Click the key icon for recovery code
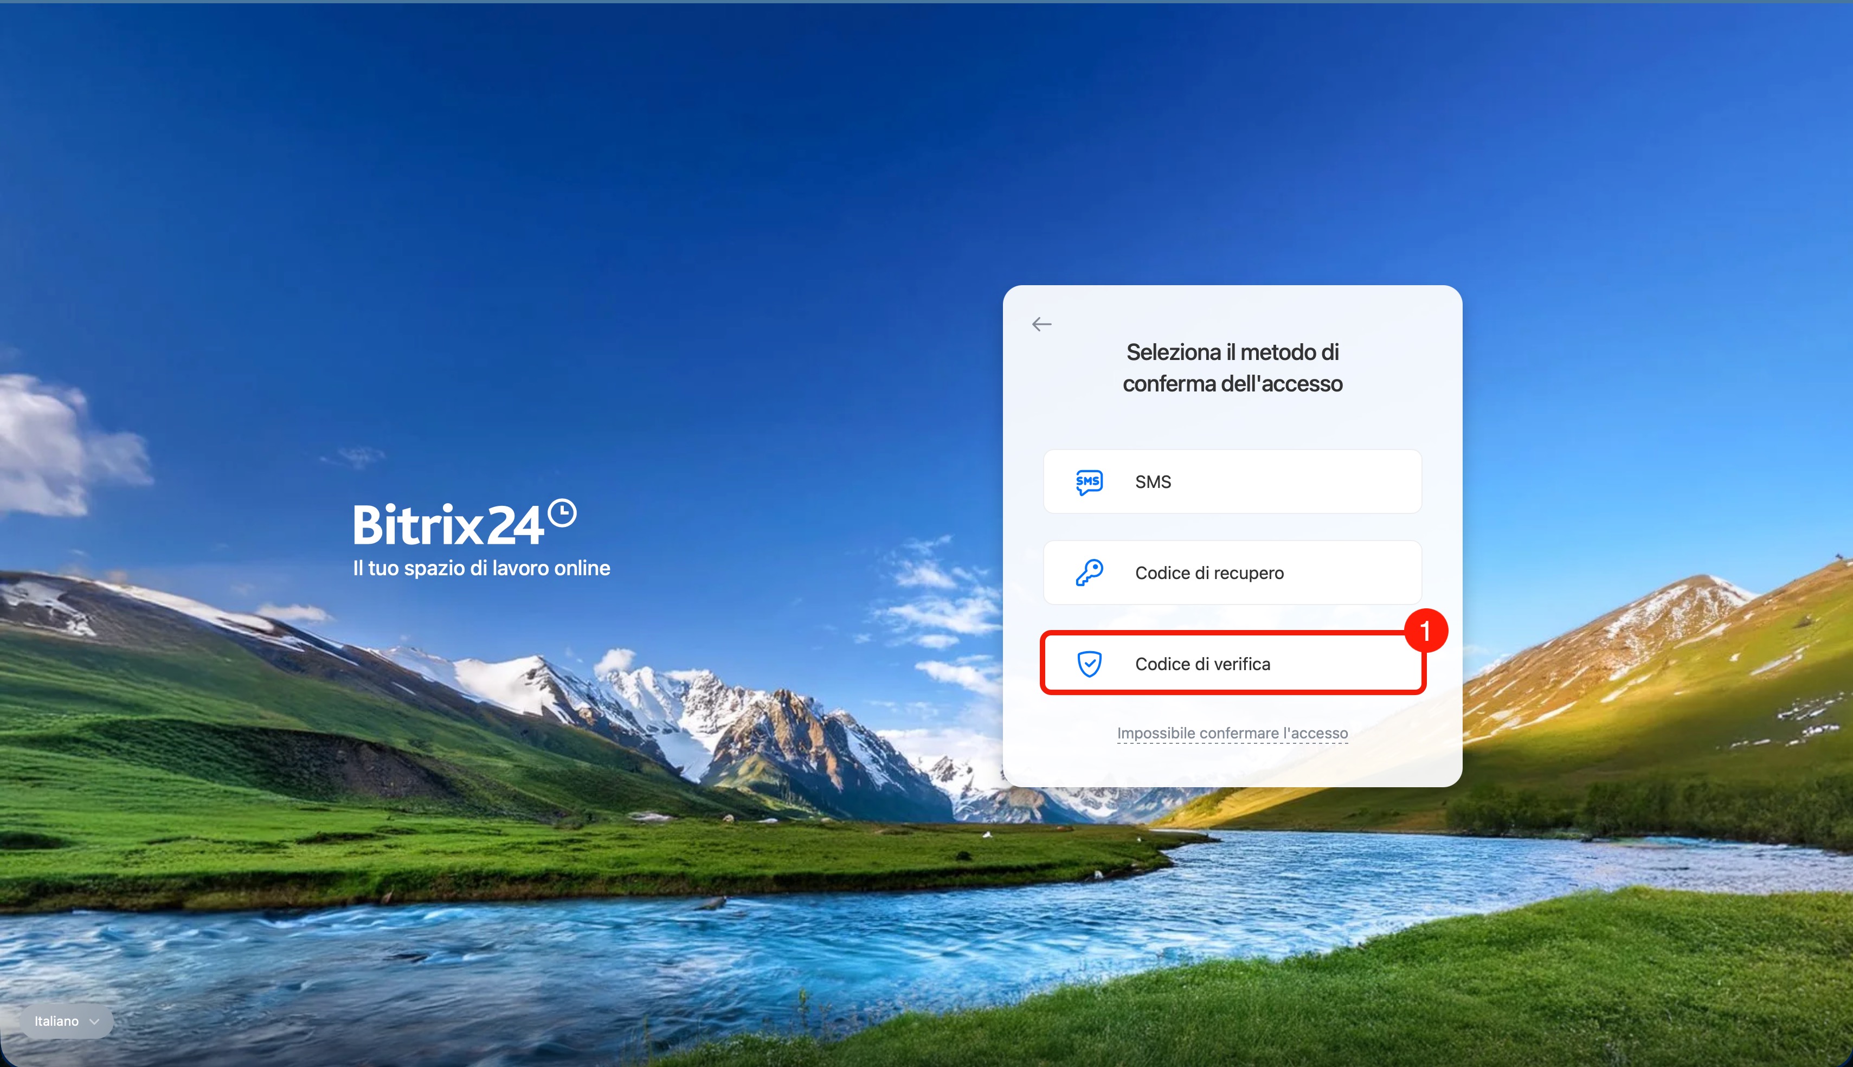 coord(1089,573)
